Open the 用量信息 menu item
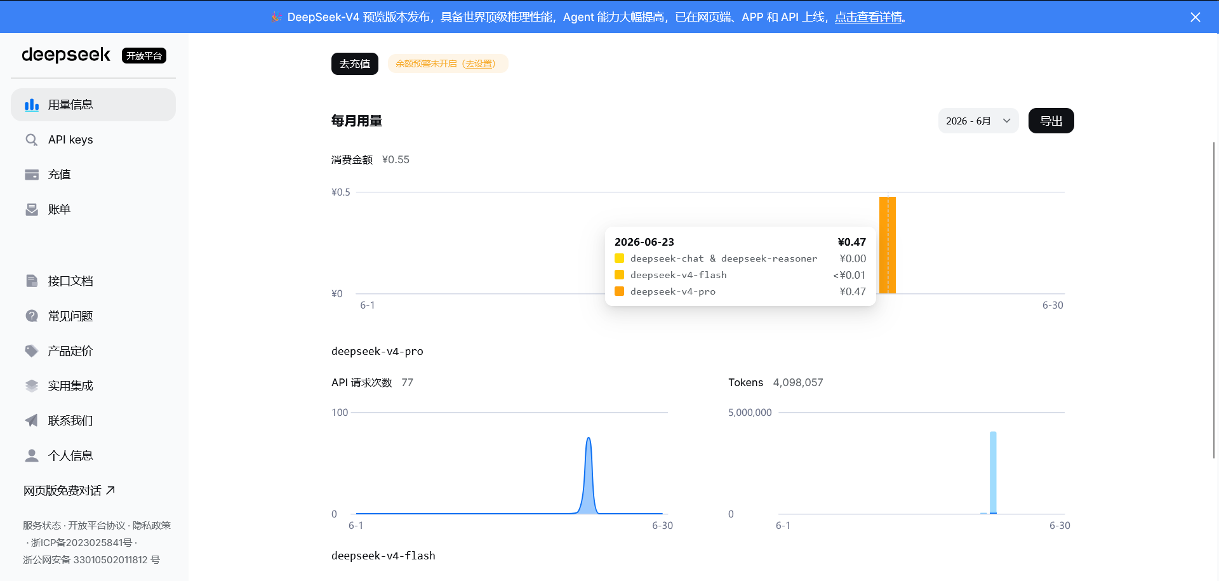1219x581 pixels. coord(93,105)
